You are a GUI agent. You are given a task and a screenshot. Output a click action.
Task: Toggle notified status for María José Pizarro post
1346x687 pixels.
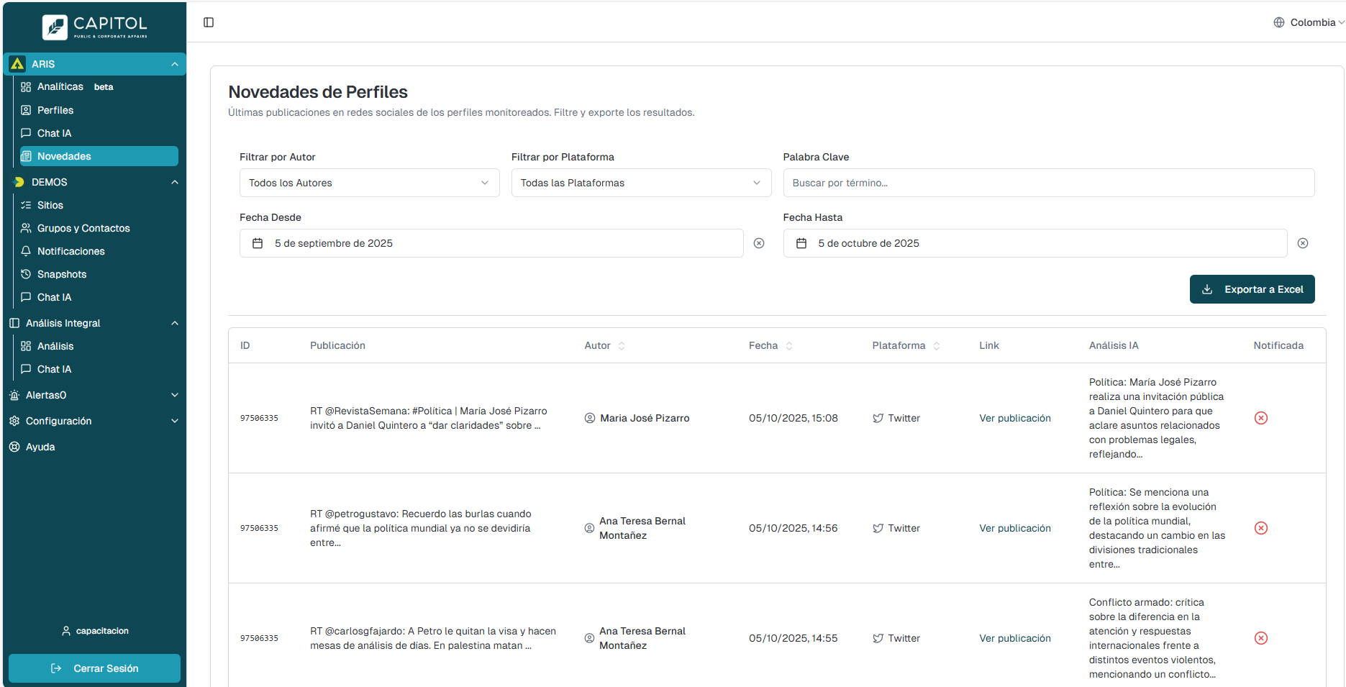(x=1260, y=418)
